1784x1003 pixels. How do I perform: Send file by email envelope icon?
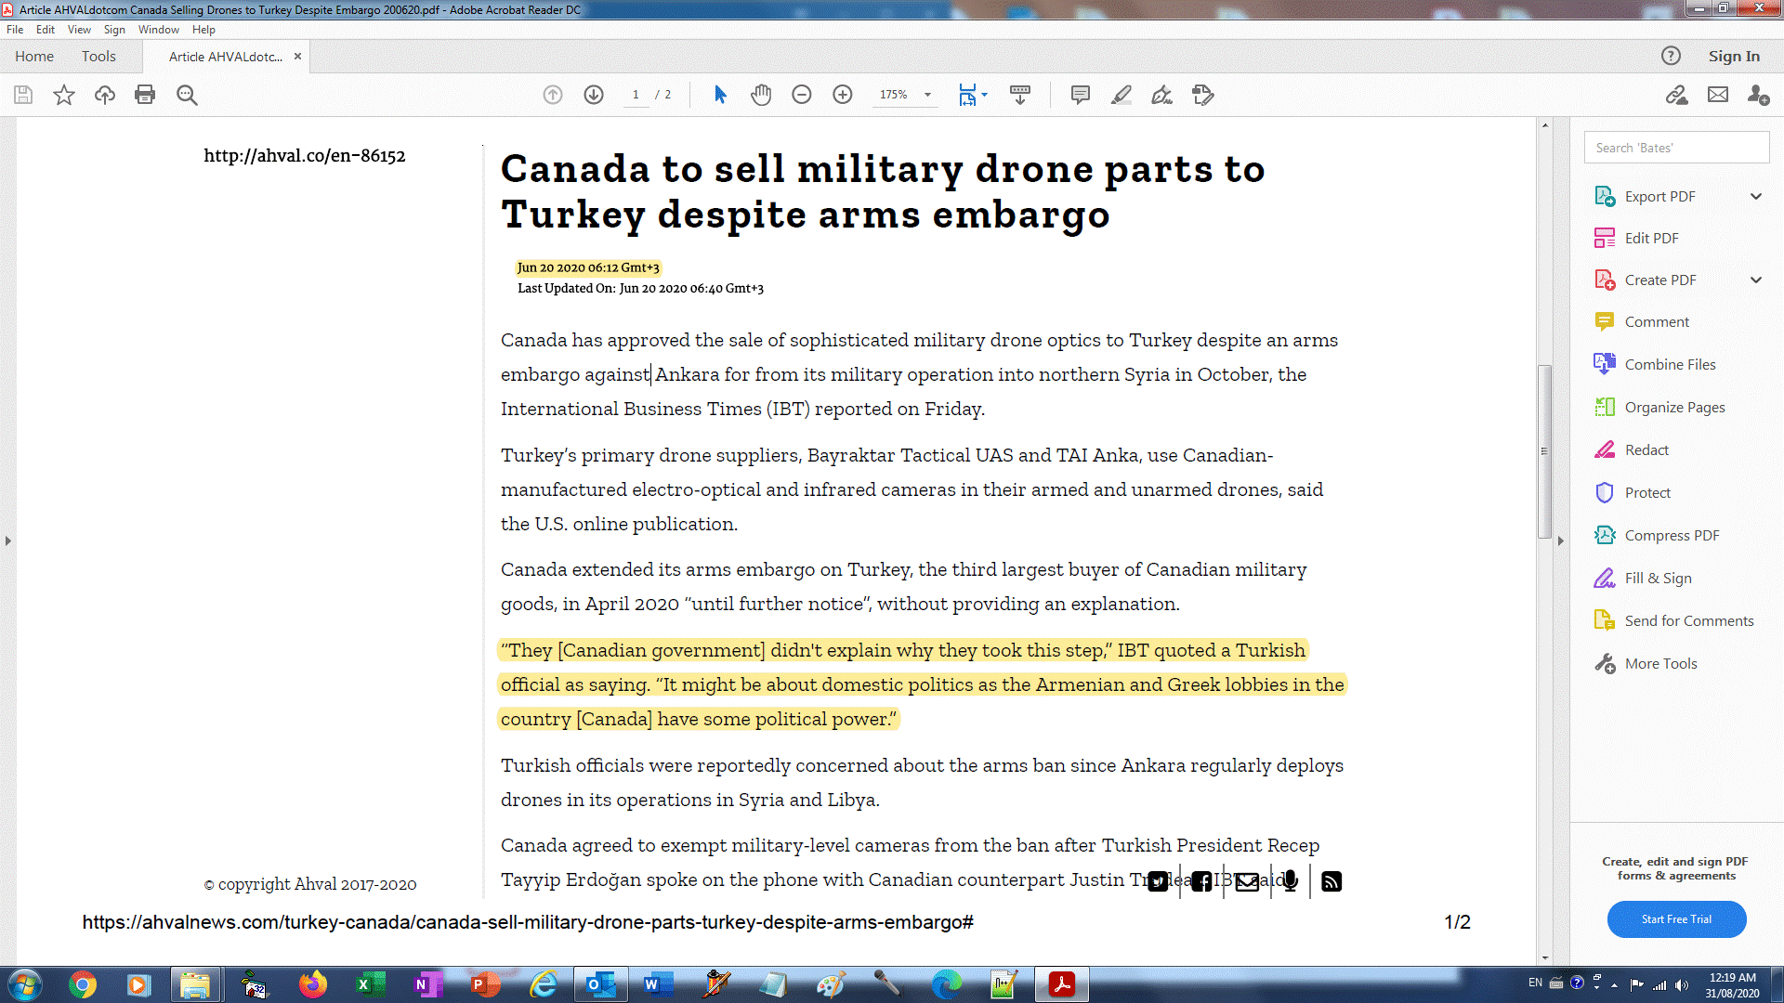pyautogui.click(x=1718, y=95)
